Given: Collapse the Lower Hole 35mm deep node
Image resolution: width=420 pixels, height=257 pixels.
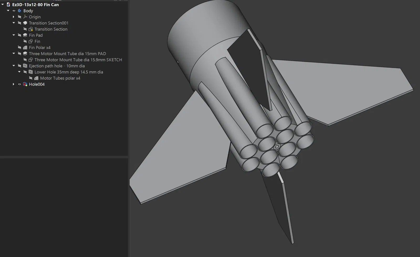Looking at the screenshot, I should [x=19, y=72].
